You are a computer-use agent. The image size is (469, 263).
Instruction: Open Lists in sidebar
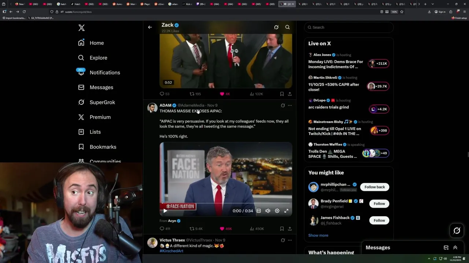89,132
